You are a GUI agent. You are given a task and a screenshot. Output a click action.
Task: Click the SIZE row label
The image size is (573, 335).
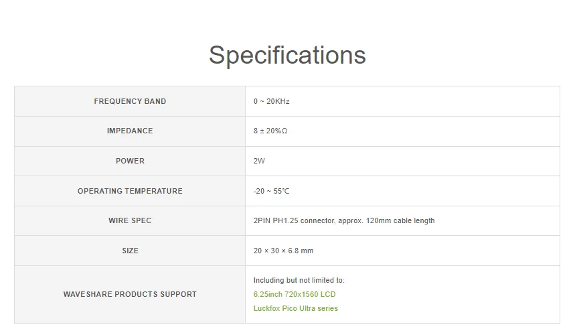click(x=130, y=251)
